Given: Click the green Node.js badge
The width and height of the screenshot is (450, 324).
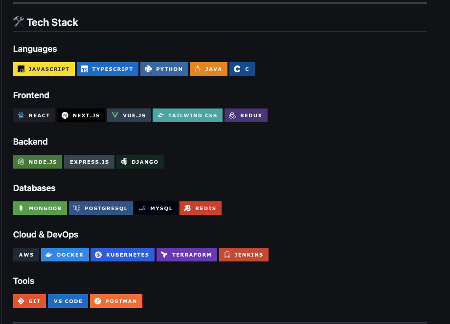Looking at the screenshot, I should click(38, 162).
